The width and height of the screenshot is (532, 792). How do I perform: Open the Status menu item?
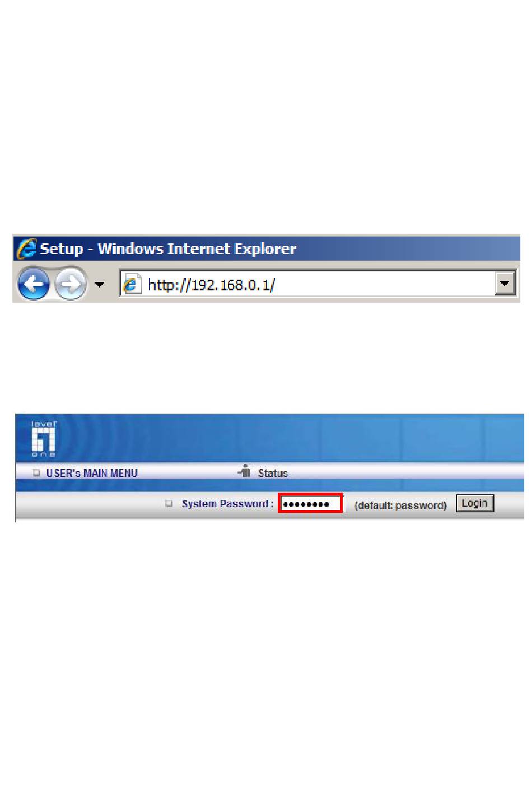coord(273,473)
